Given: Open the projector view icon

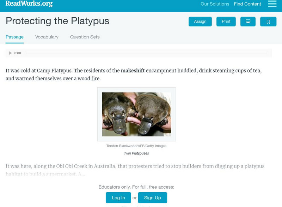Looking at the screenshot, I should click(x=248, y=21).
